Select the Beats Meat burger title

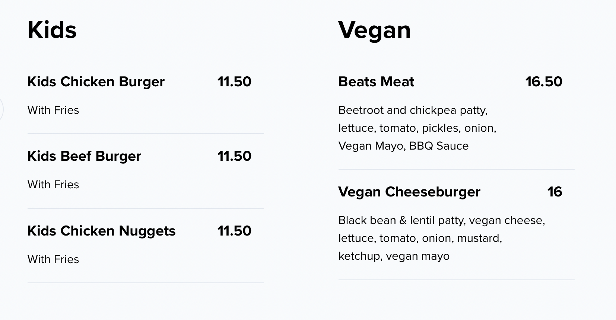[376, 82]
